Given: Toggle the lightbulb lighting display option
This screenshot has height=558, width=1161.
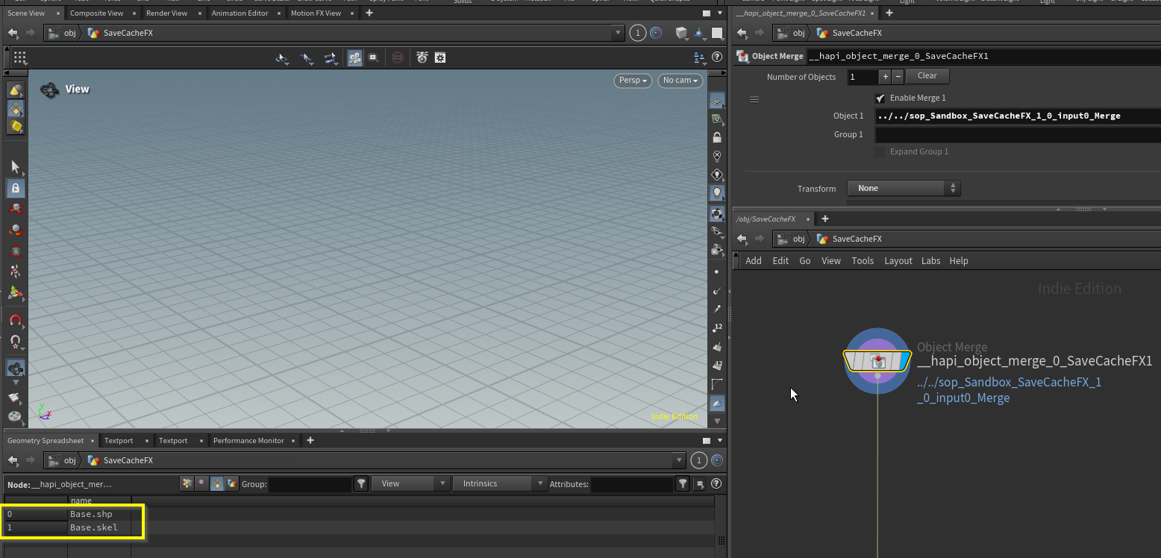Looking at the screenshot, I should pos(717,192).
